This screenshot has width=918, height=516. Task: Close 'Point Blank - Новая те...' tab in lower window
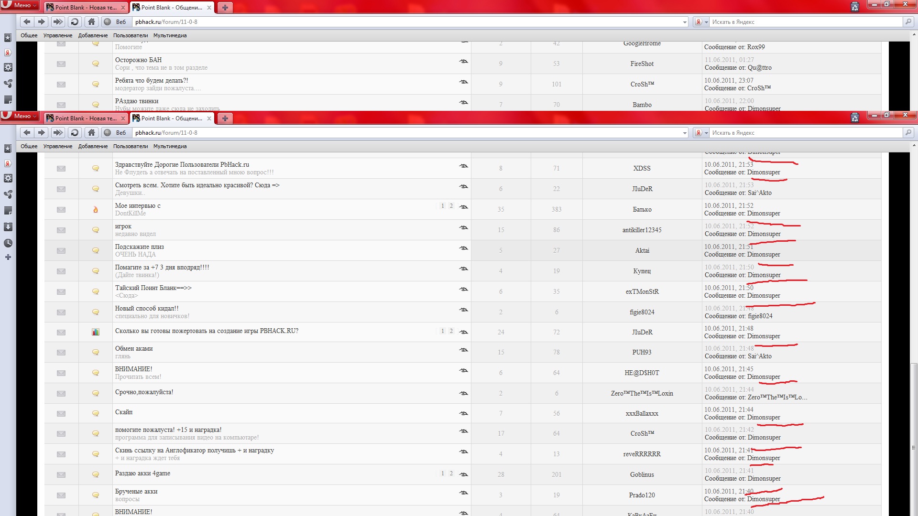tap(123, 118)
